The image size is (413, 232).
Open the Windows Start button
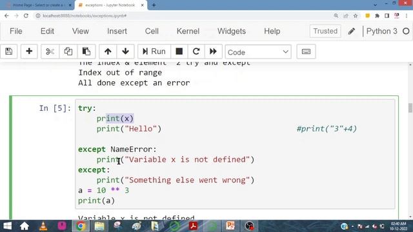pyautogui.click(x=7, y=226)
